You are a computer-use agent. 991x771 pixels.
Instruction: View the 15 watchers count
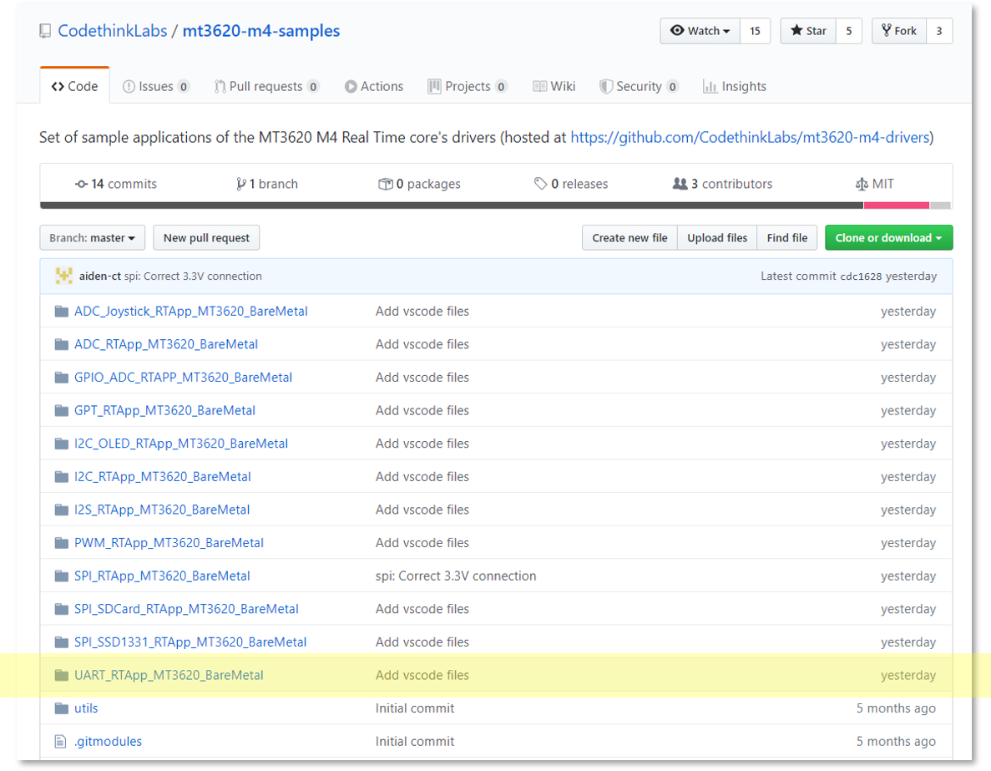pos(755,31)
